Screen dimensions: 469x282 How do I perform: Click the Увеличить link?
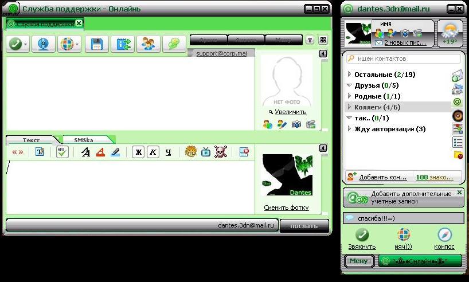tap(291, 112)
